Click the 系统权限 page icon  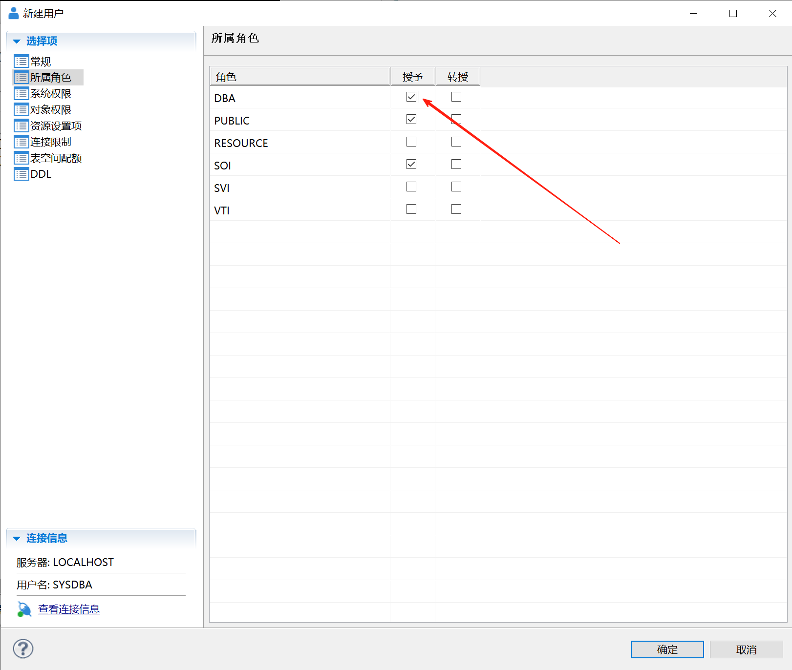pyautogui.click(x=21, y=94)
